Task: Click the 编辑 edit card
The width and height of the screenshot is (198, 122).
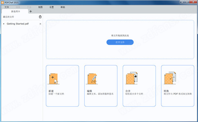Action: tap(101, 86)
